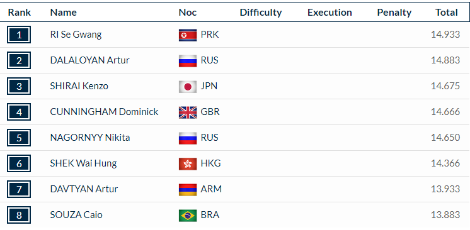470x230 pixels.
Task: Click the Great Britain flag icon
Action: pyautogui.click(x=188, y=112)
